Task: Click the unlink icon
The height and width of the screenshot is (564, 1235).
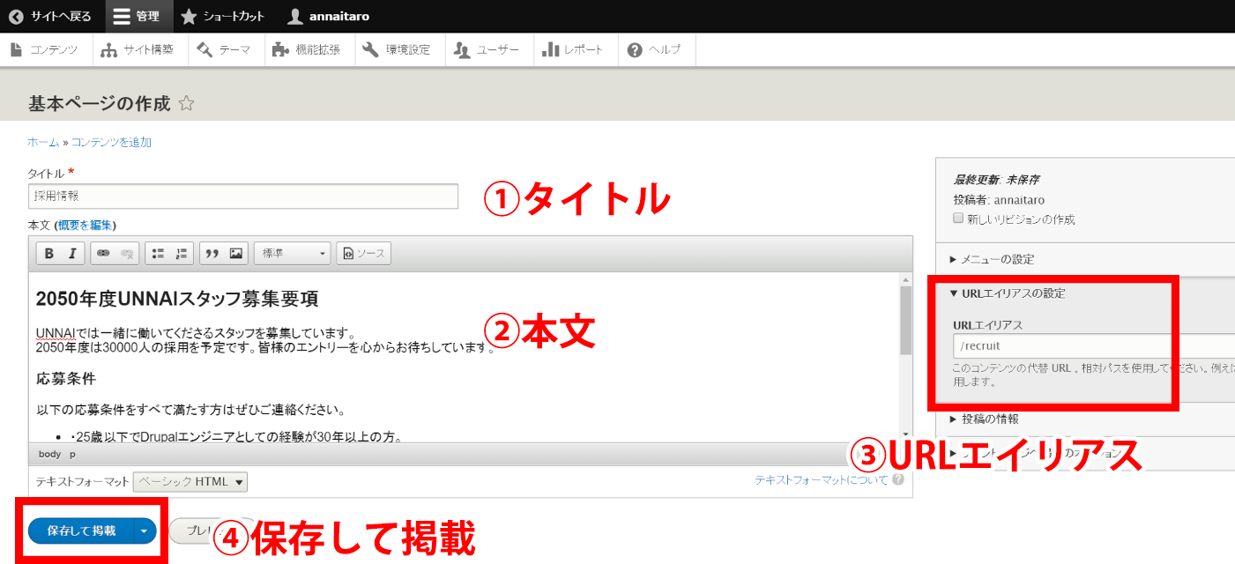Action: [126, 254]
